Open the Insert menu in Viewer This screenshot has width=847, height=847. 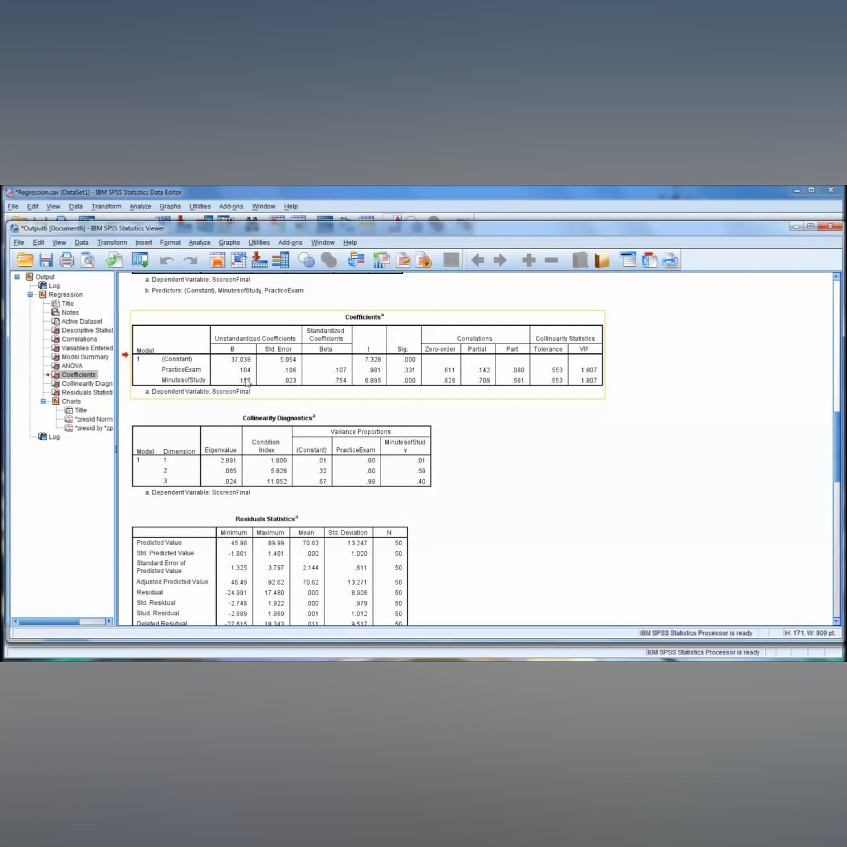pyautogui.click(x=143, y=243)
